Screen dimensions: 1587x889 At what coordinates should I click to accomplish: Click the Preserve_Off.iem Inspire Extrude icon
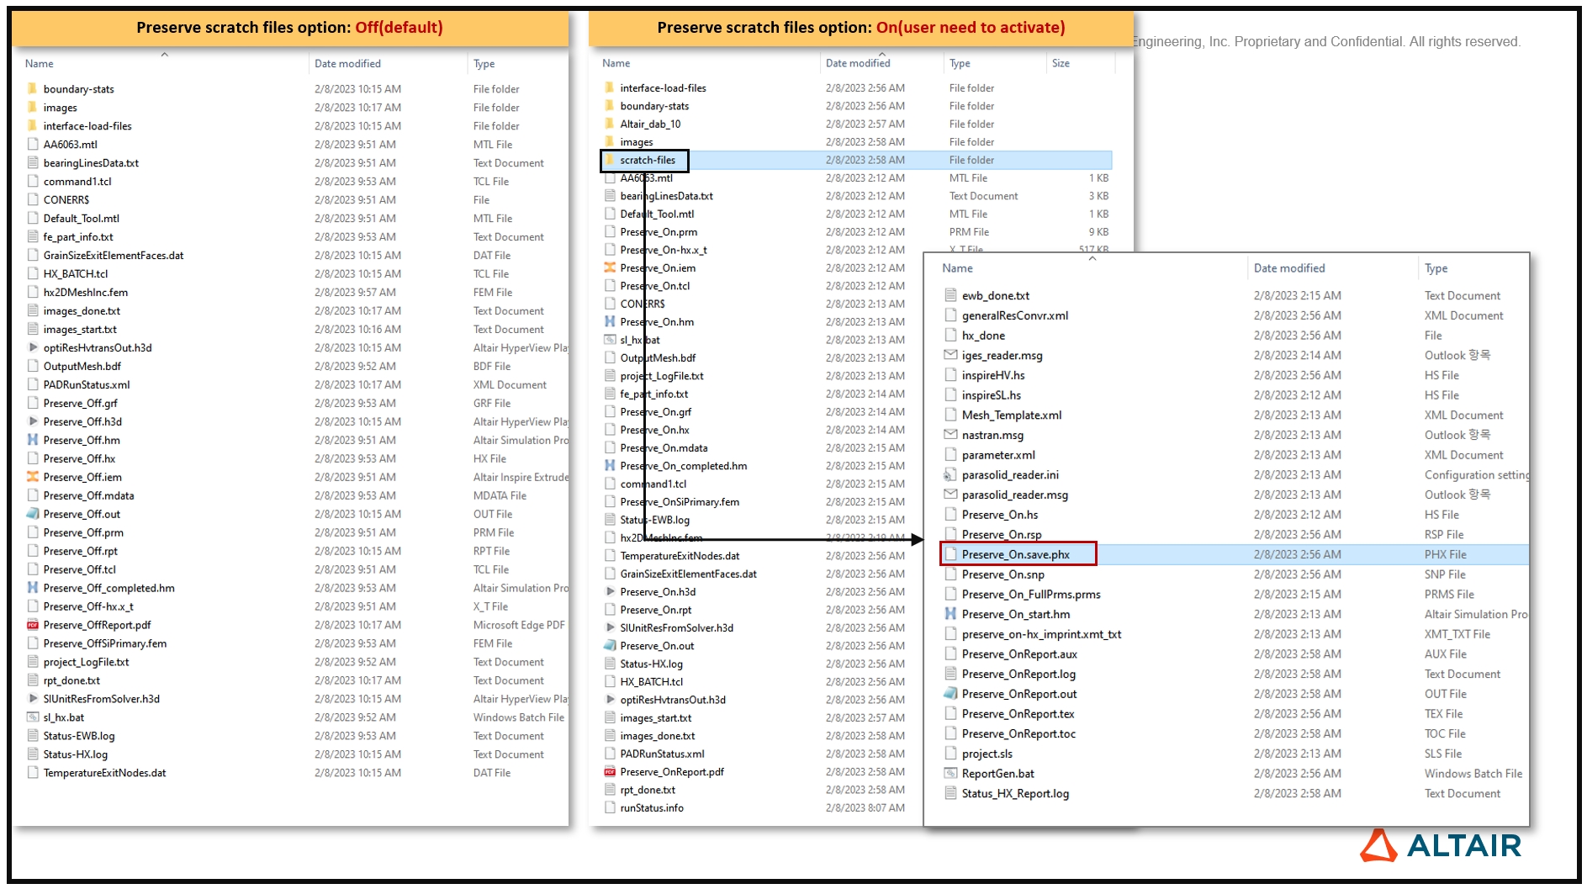[33, 477]
